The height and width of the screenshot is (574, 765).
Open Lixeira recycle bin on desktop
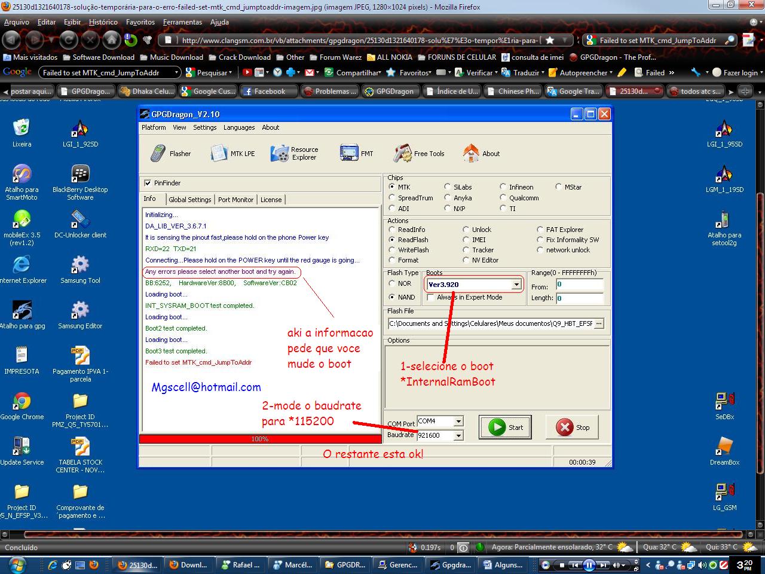click(x=22, y=133)
